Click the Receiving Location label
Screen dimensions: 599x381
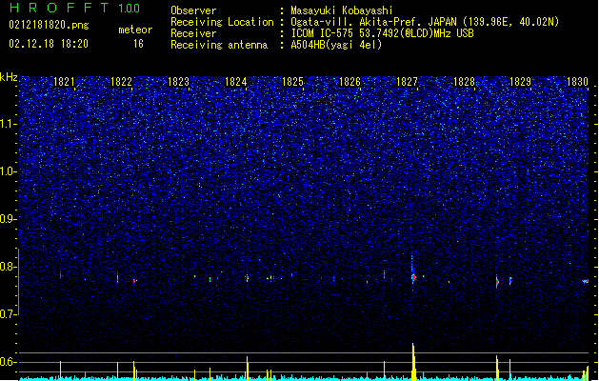(222, 22)
